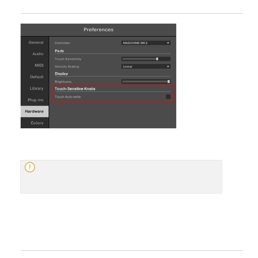Enable the Touch Auto-write checkbox

tap(168, 97)
